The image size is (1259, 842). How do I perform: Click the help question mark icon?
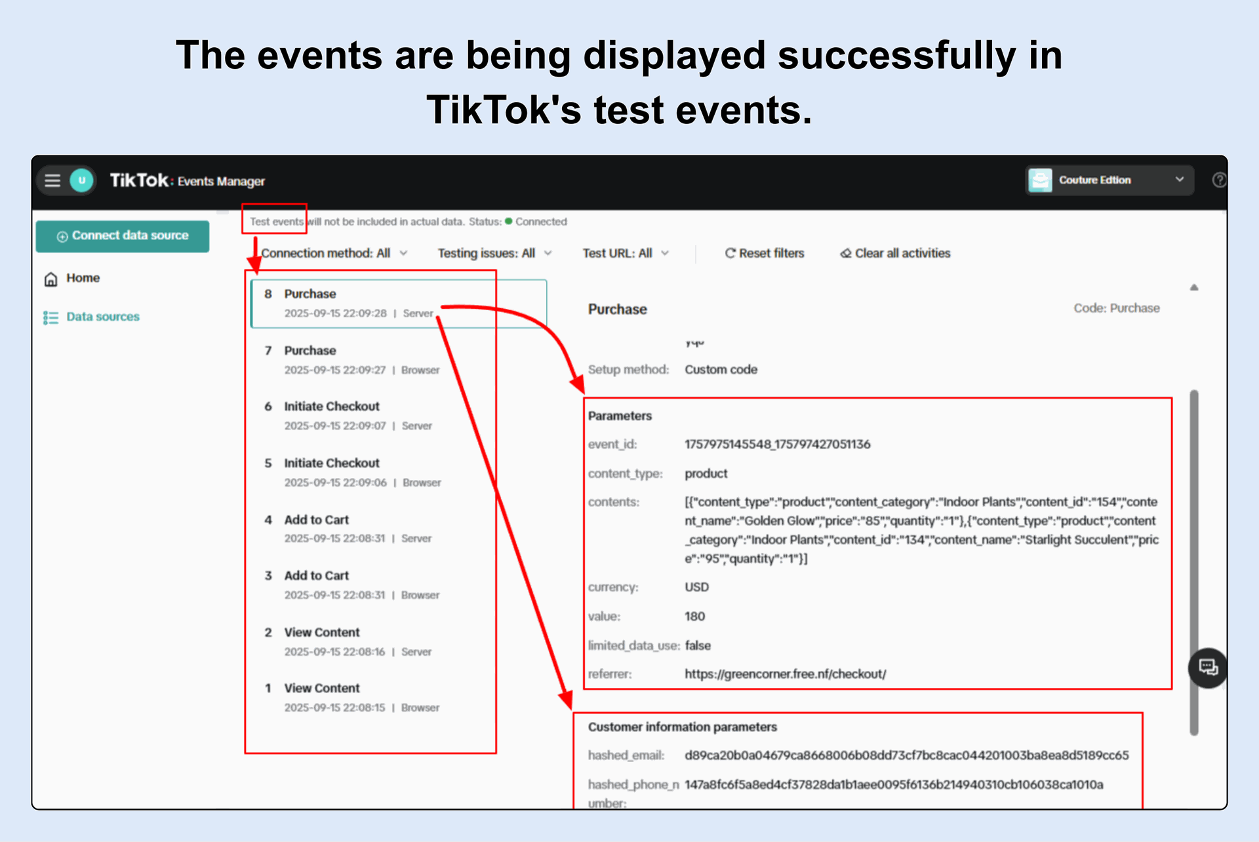(x=1218, y=180)
